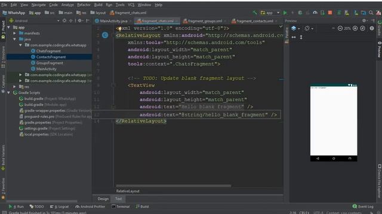This screenshot has width=382, height=214.
Task: Open the Terminal tool window
Action: tap(121, 207)
